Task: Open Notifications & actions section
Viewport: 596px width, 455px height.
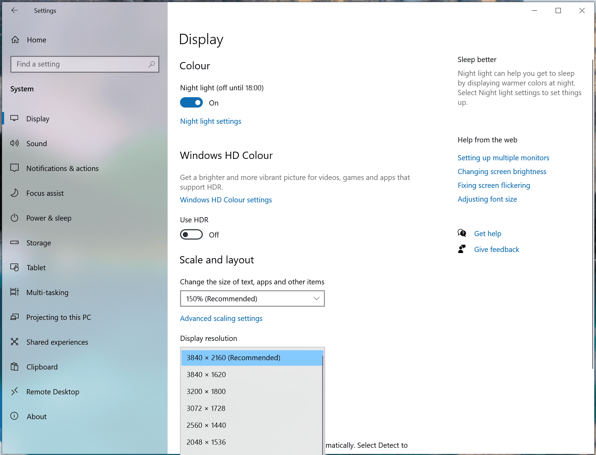Action: (x=62, y=168)
